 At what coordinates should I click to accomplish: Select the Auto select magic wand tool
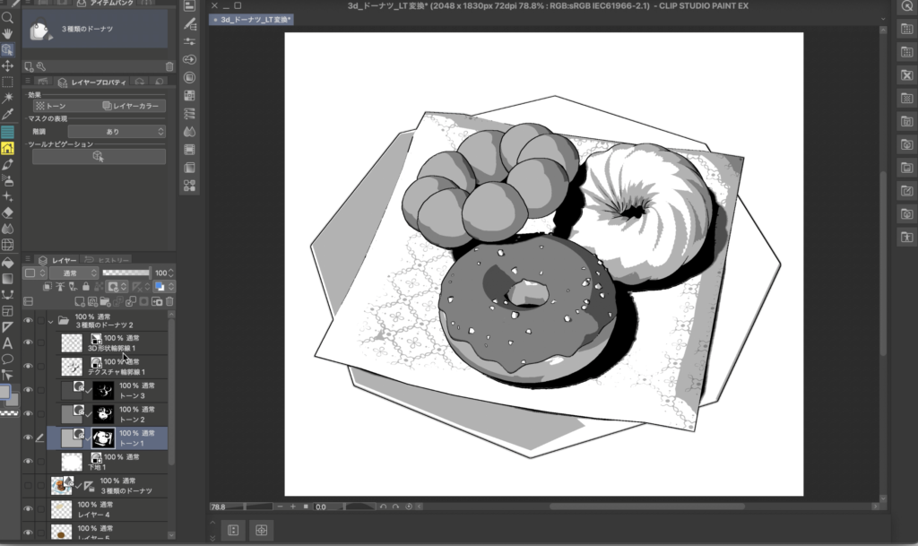(7, 98)
